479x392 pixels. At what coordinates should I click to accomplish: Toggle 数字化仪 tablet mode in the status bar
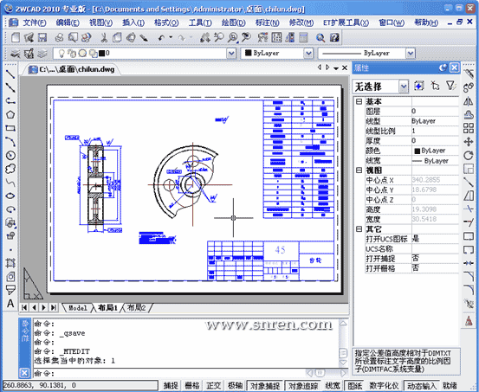(x=384, y=385)
